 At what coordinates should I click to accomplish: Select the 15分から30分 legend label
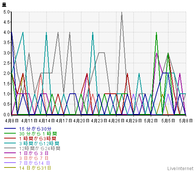click(x=35, y=129)
